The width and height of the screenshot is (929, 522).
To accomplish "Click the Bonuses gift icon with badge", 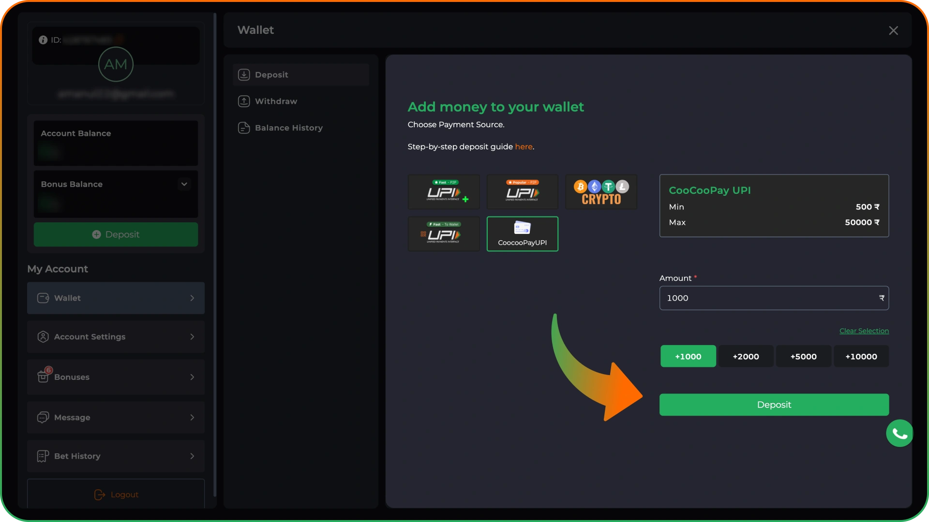I will (44, 375).
